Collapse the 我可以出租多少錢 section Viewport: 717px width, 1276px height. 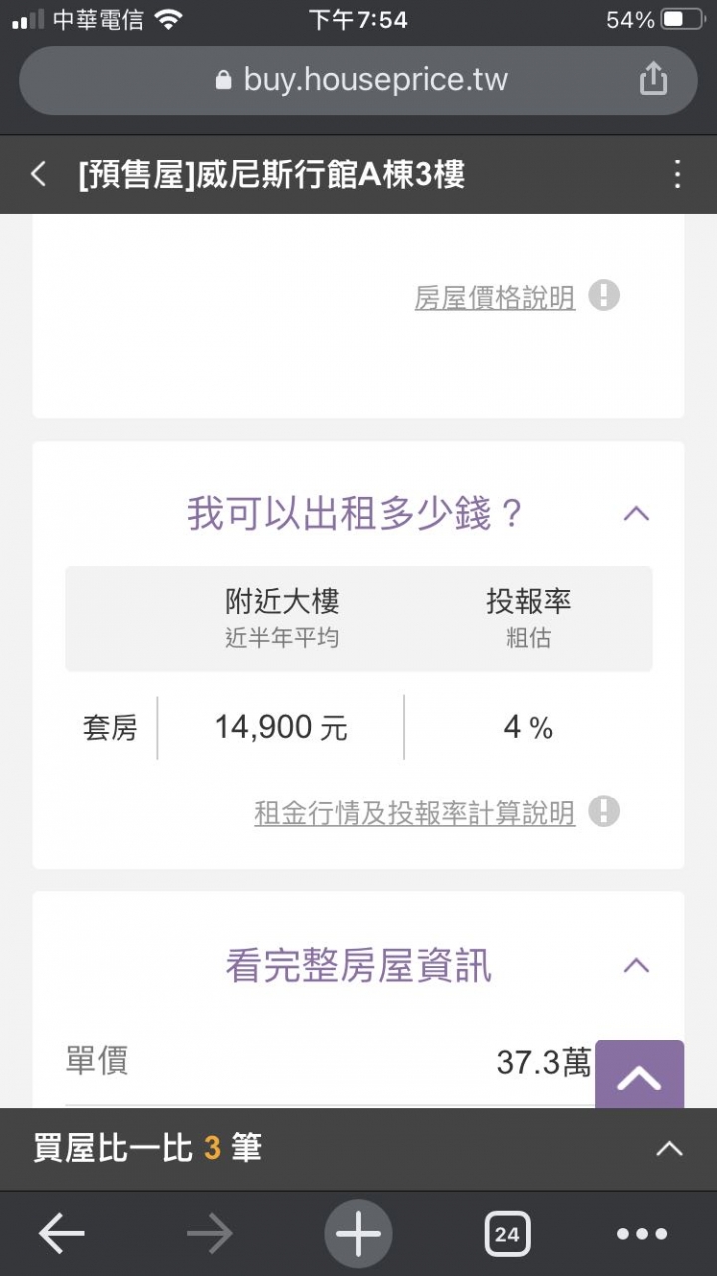[636, 514]
